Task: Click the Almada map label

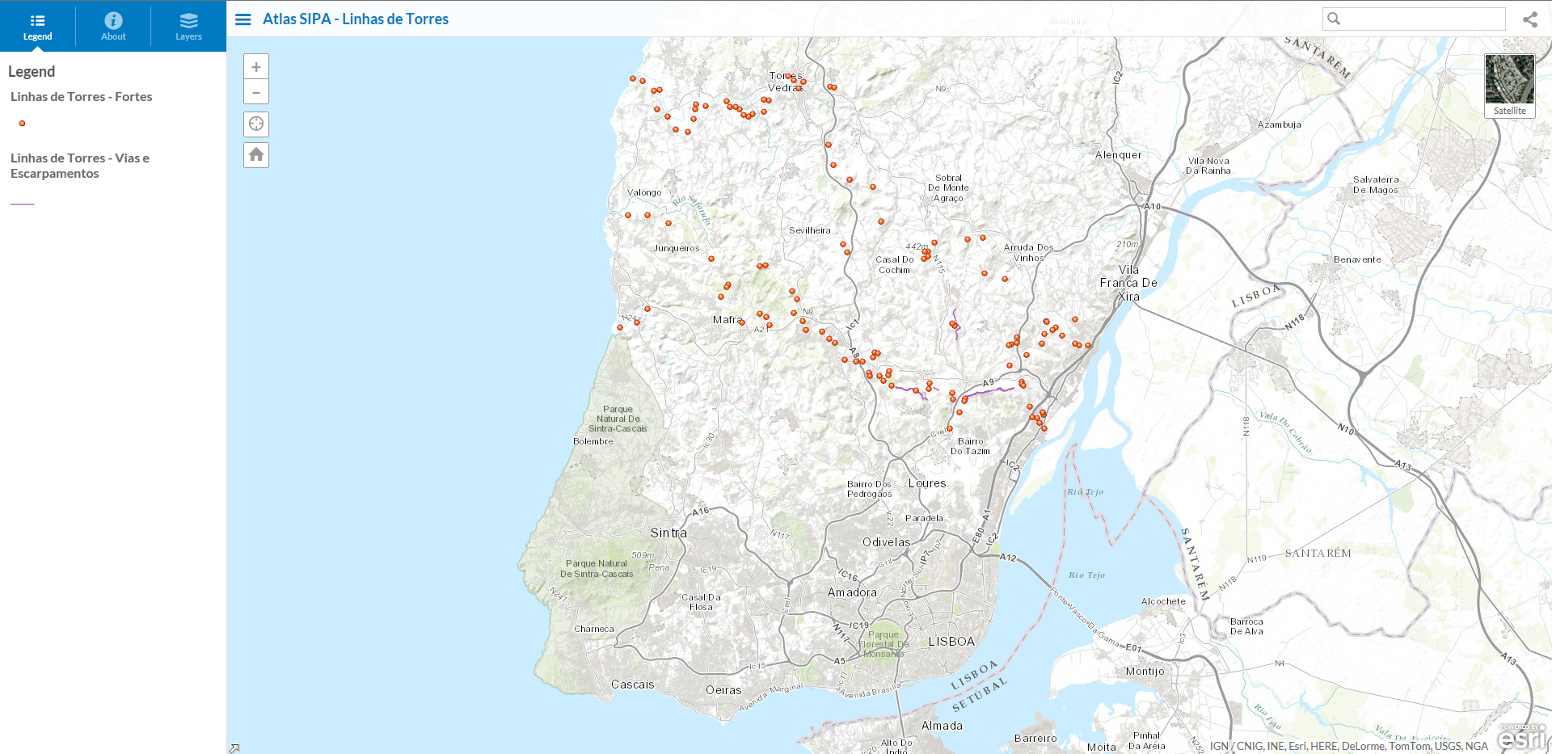Action: coord(943,726)
